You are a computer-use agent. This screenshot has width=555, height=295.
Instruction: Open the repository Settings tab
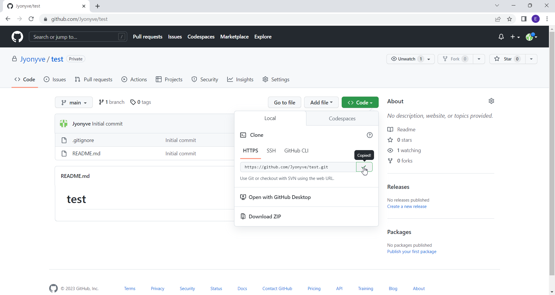pos(276,80)
